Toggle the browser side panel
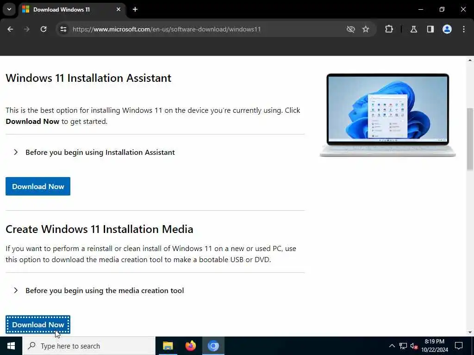This screenshot has height=355, width=474. (430, 29)
